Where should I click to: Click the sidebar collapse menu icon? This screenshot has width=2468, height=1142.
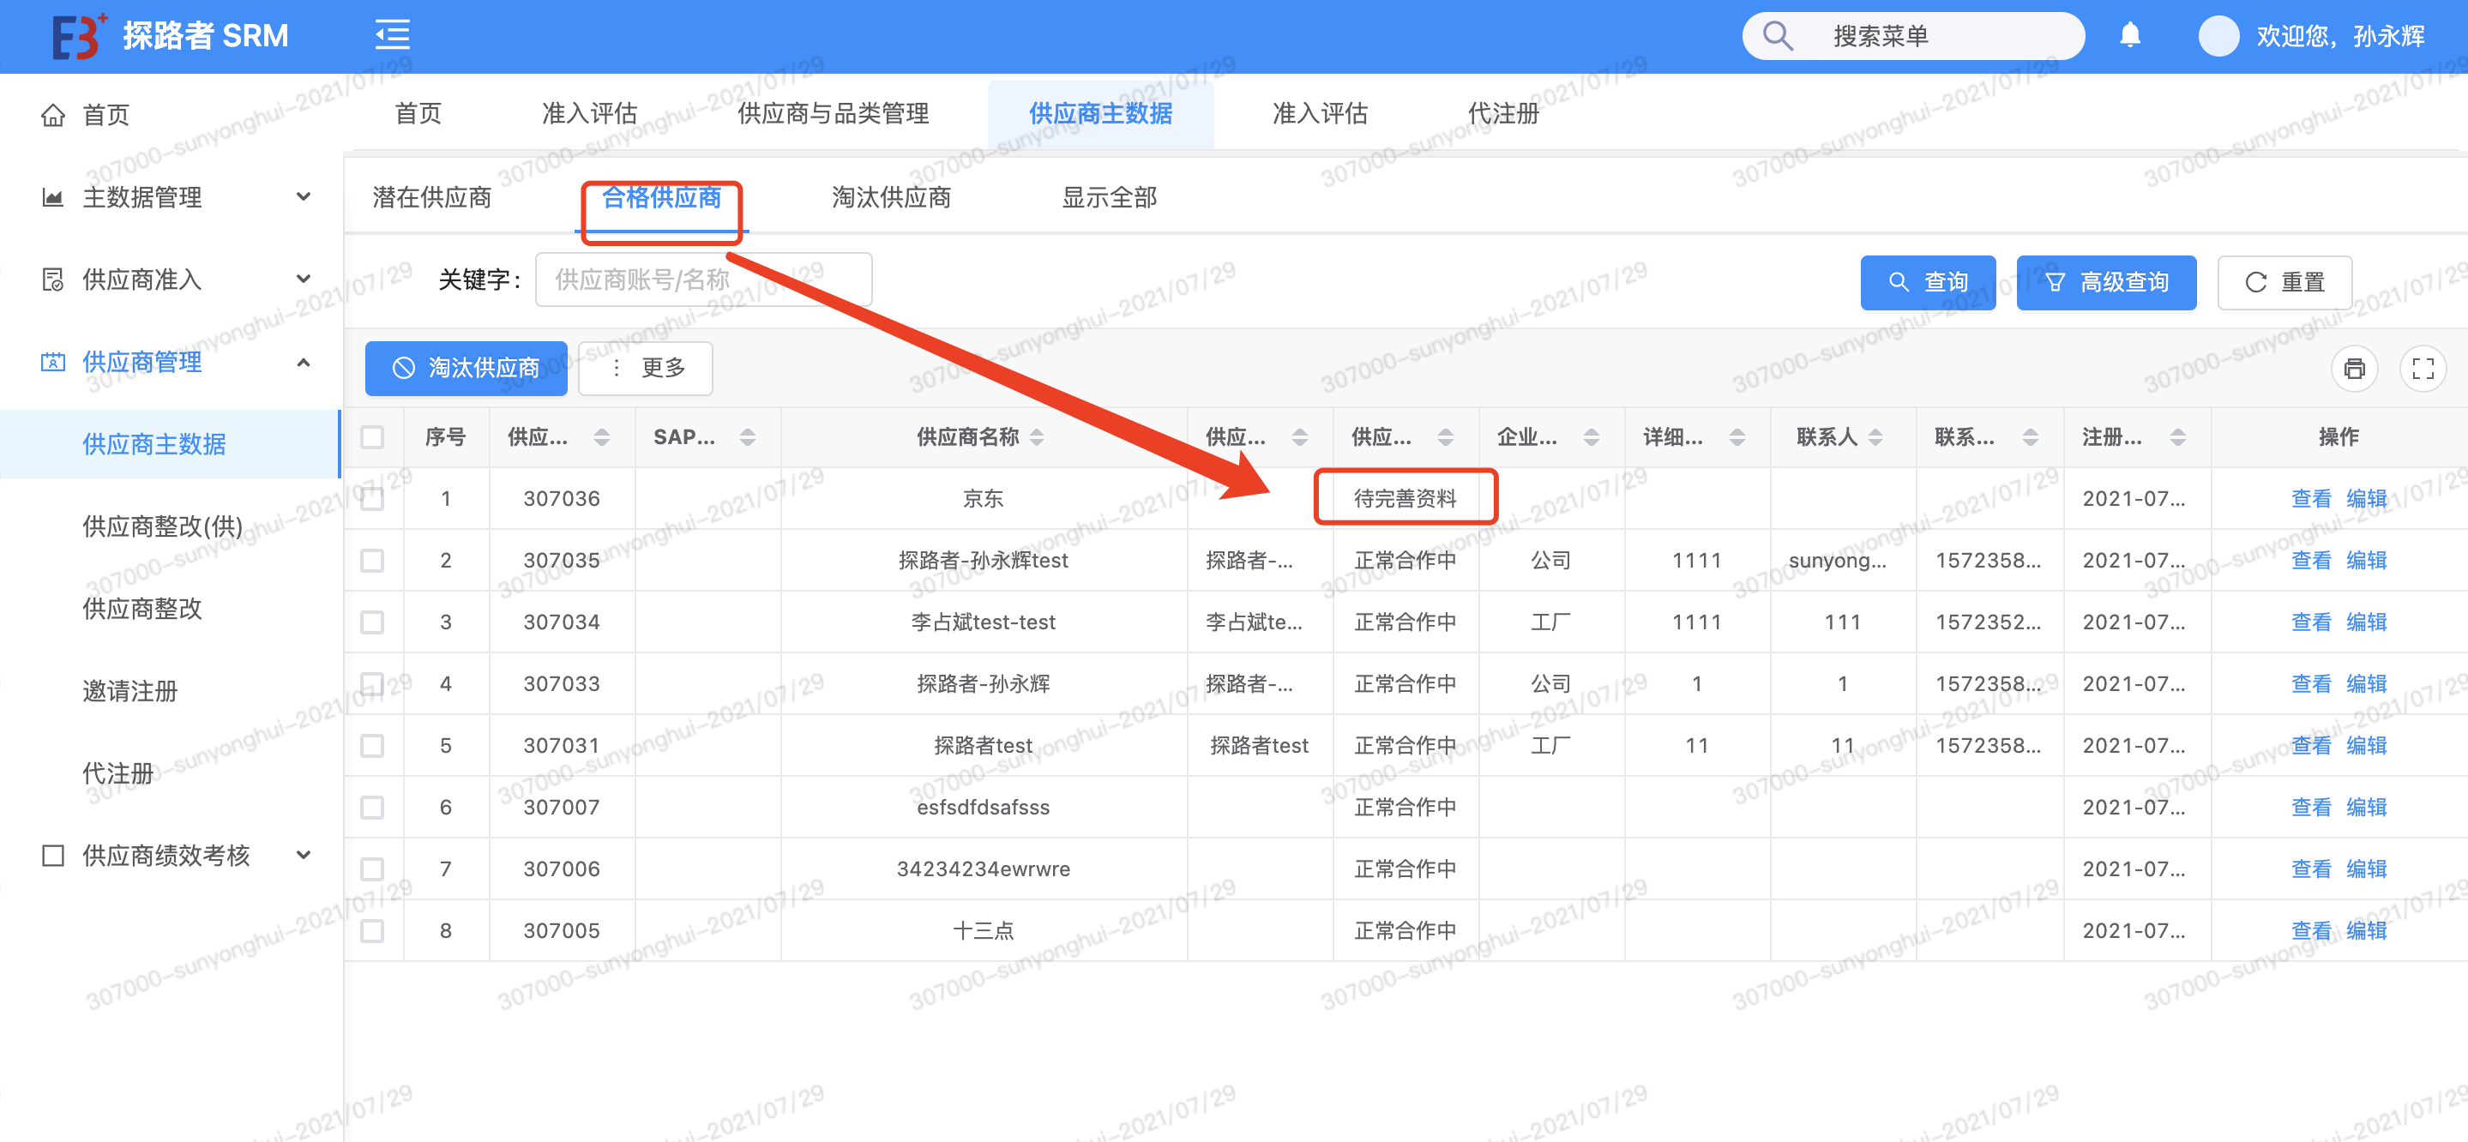pyautogui.click(x=392, y=35)
